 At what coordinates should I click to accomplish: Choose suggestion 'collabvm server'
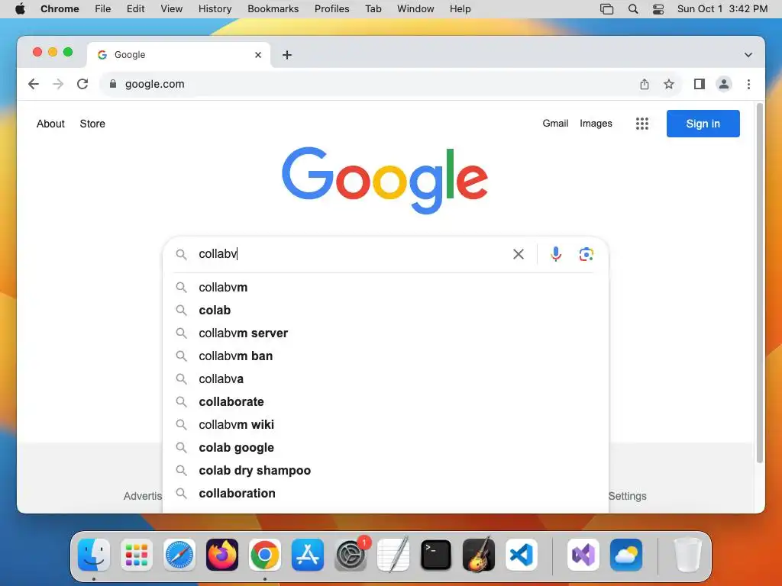click(385, 333)
